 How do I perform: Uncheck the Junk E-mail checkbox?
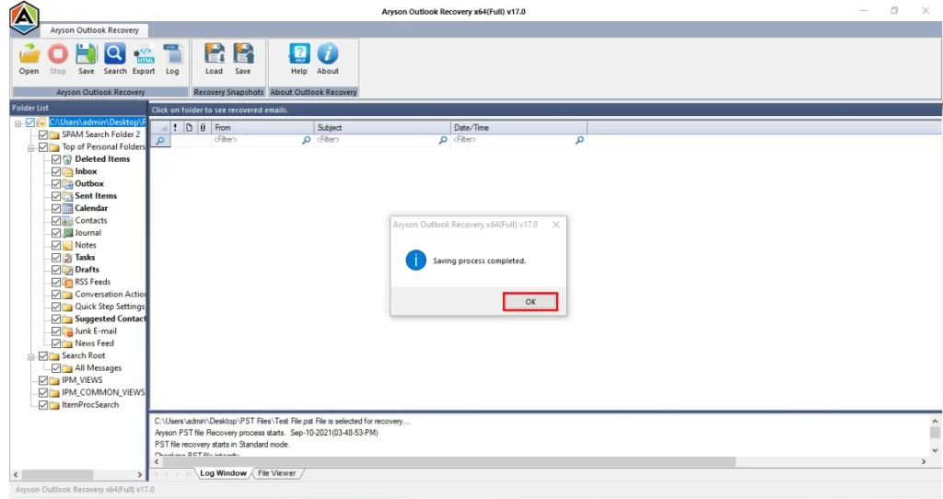pyautogui.click(x=56, y=331)
